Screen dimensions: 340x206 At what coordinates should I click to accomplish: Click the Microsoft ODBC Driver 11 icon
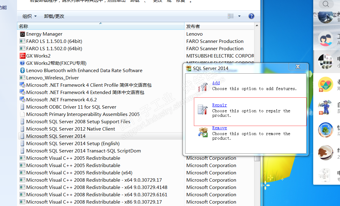point(22,107)
